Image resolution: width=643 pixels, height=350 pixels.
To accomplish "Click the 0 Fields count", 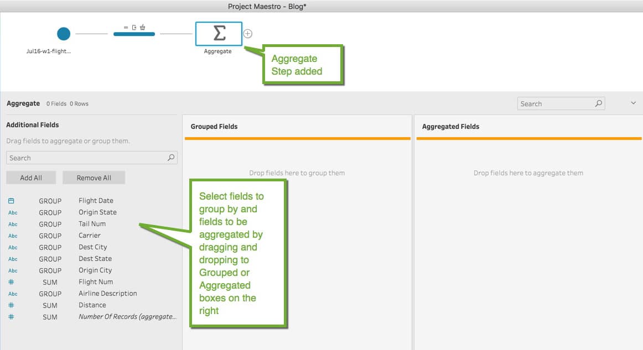I will click(x=56, y=104).
